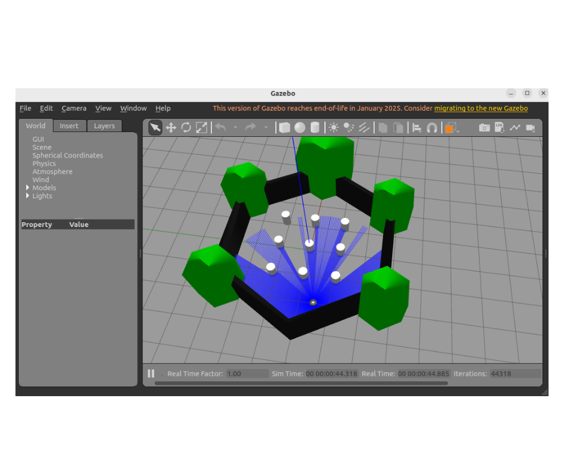This screenshot has width=564, height=473.
Task: Select Physics in the World tree
Action: [44, 163]
